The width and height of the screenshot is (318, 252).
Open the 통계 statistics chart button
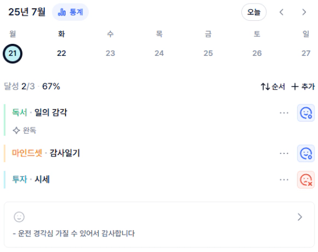pyautogui.click(x=70, y=12)
